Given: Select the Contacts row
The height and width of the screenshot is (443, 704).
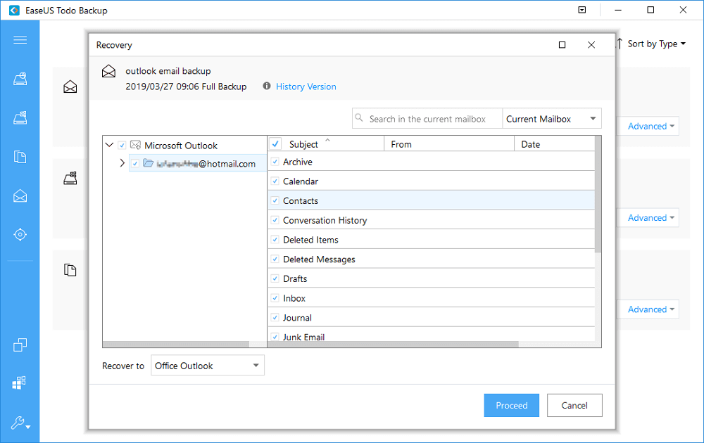Looking at the screenshot, I should pos(432,200).
